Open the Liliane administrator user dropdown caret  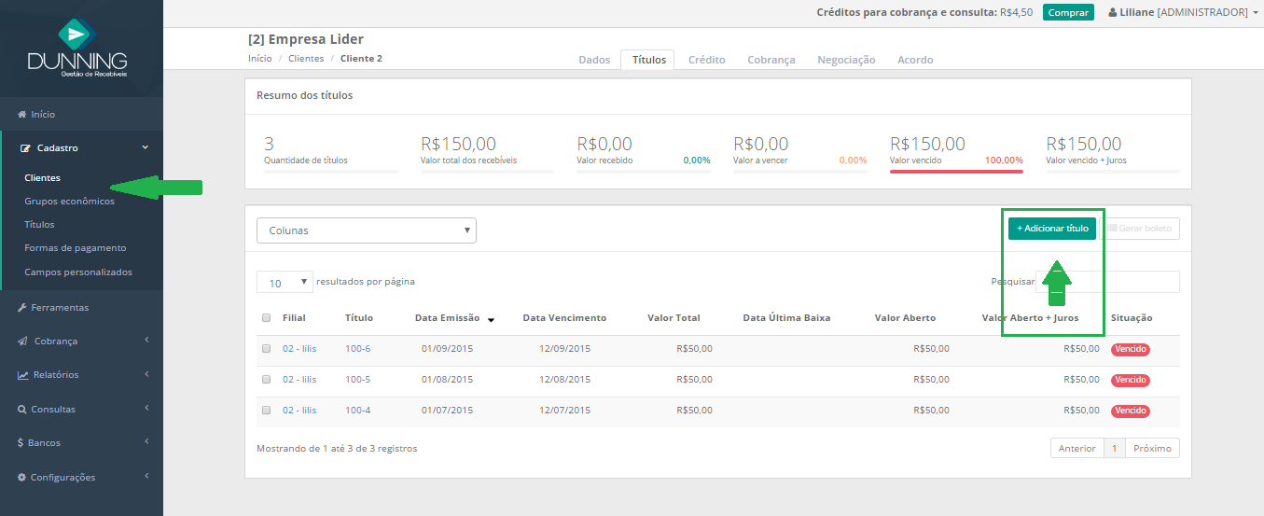(1256, 13)
